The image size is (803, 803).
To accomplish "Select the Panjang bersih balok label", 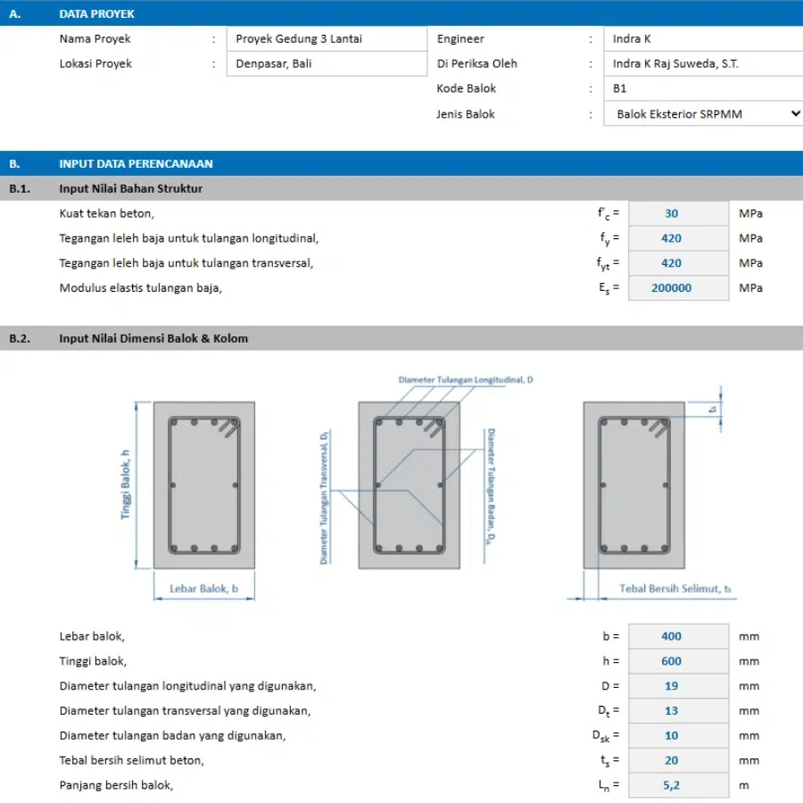I will (x=116, y=785).
